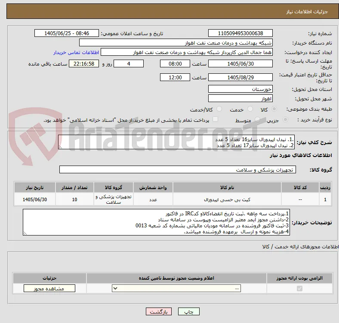
Task: Select the متوسط purchase type radio
Action: [257, 119]
